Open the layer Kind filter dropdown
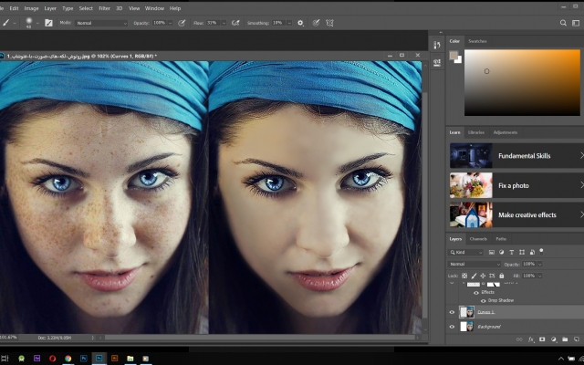 (x=465, y=252)
